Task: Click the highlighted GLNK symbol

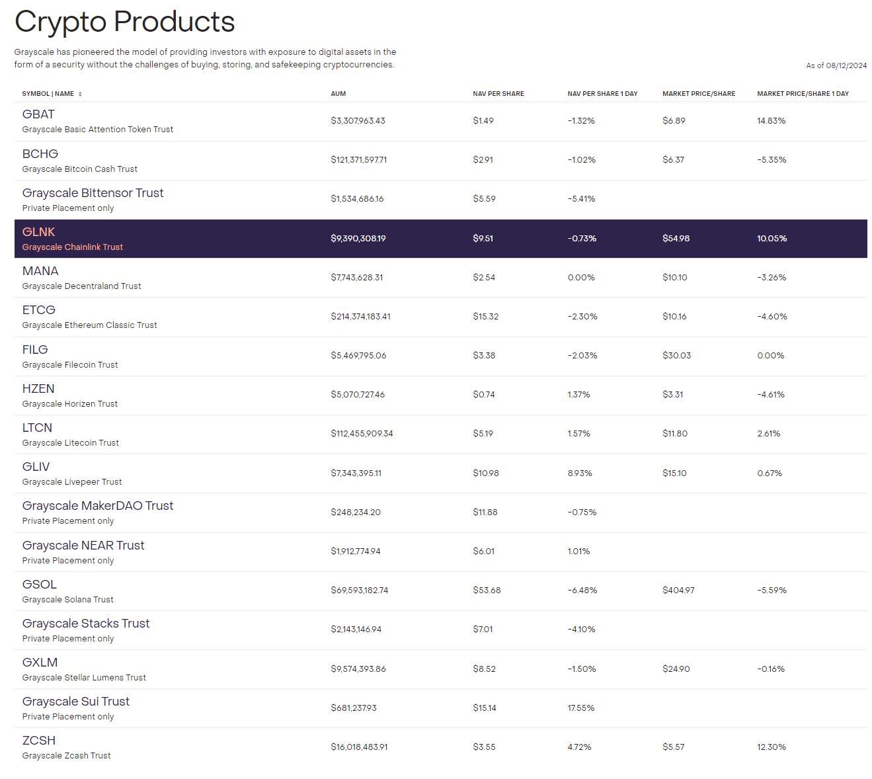Action: coord(39,232)
